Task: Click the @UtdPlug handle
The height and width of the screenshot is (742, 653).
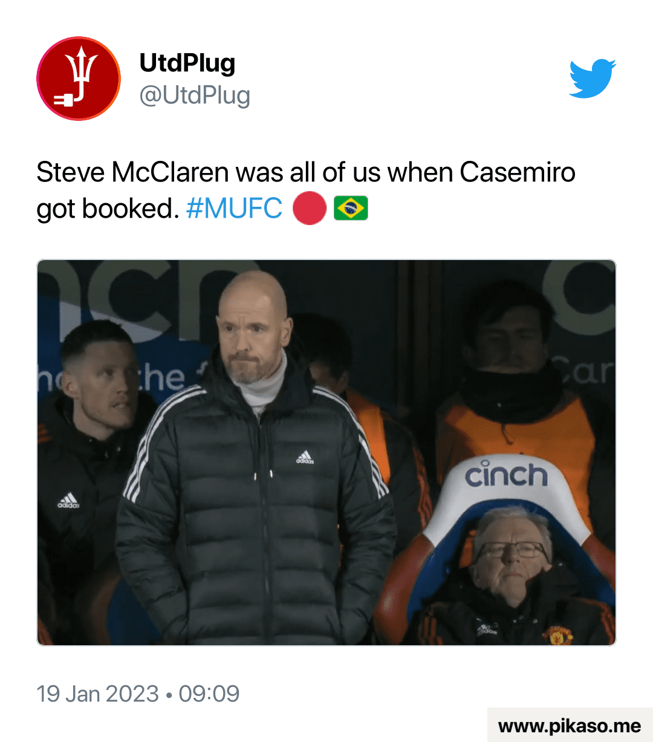Action: 195,96
